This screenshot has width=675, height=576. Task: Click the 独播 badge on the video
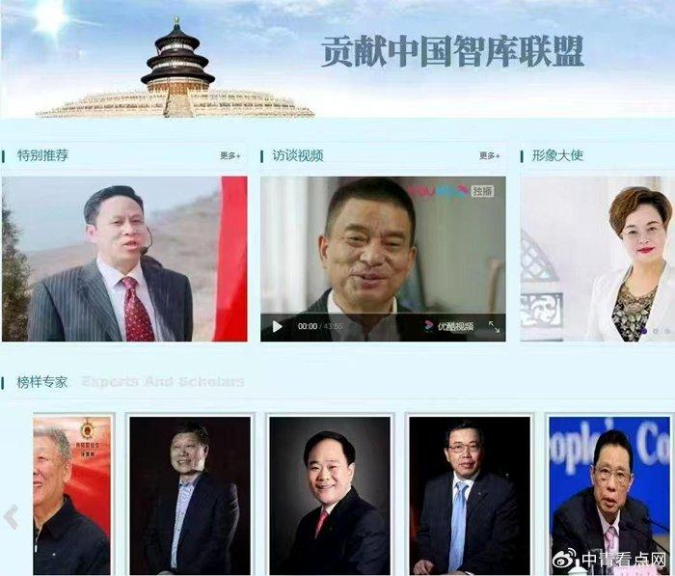pyautogui.click(x=482, y=191)
